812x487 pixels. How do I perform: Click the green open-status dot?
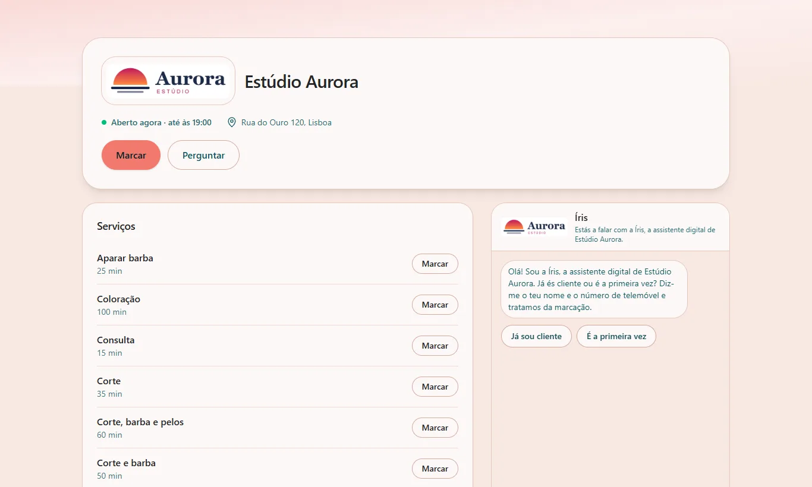(x=104, y=122)
